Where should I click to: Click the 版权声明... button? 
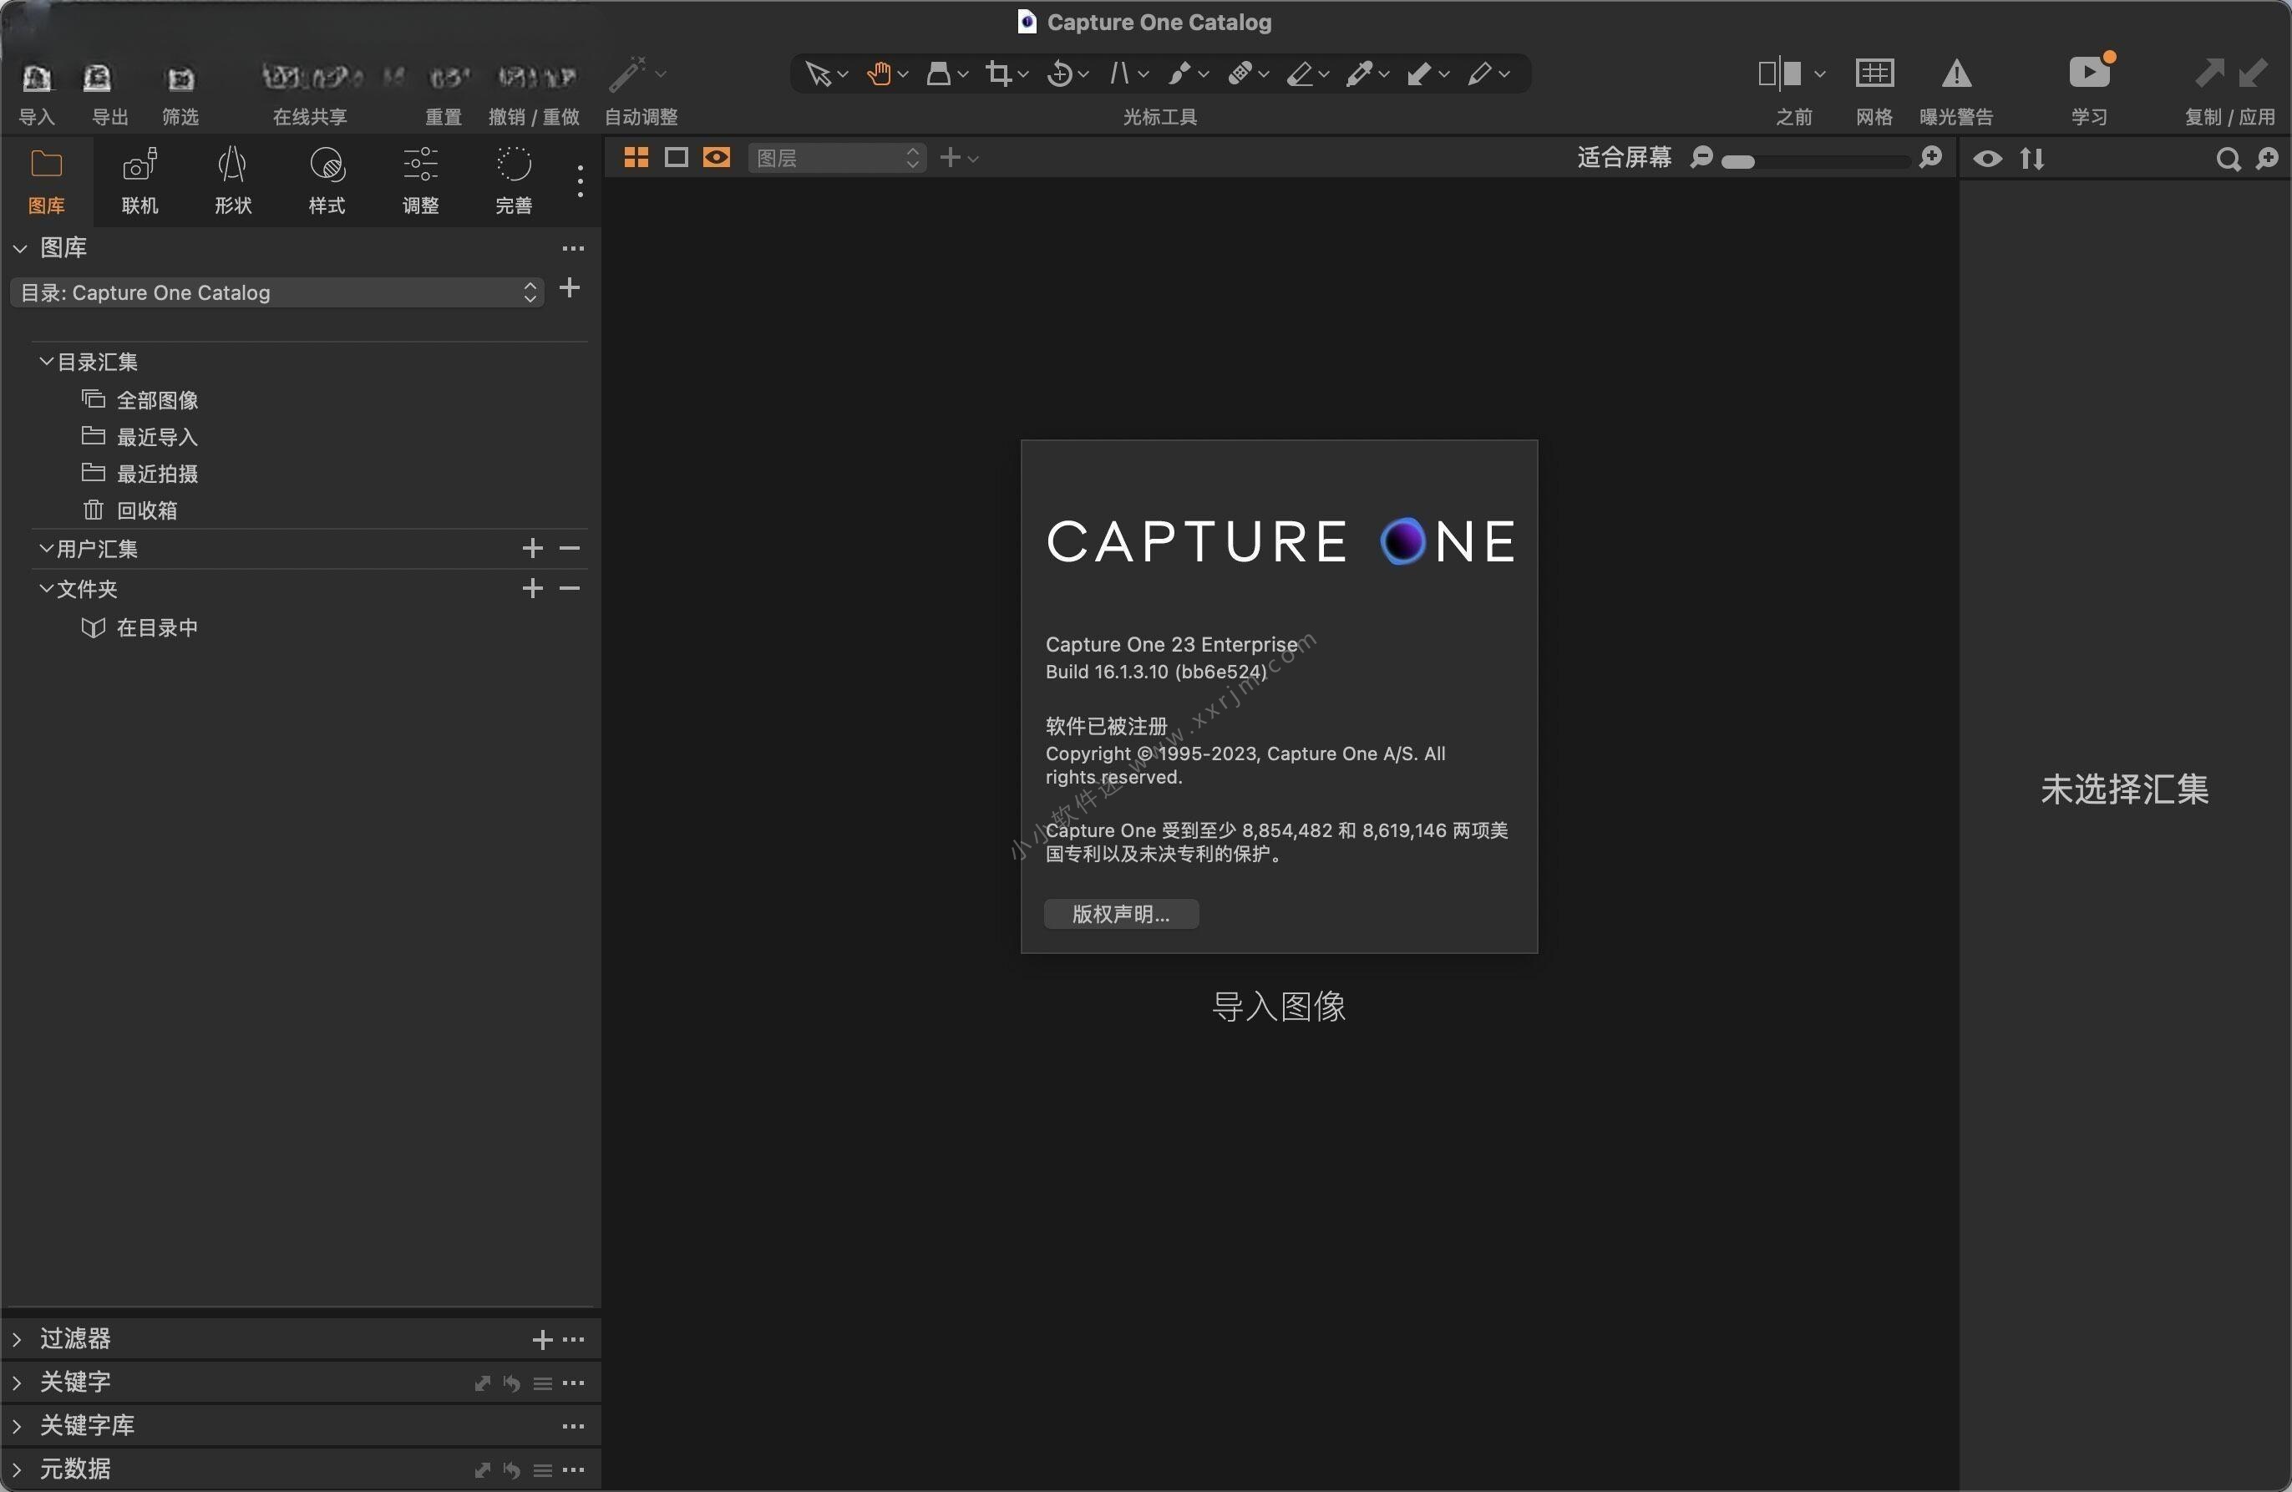pos(1121,914)
